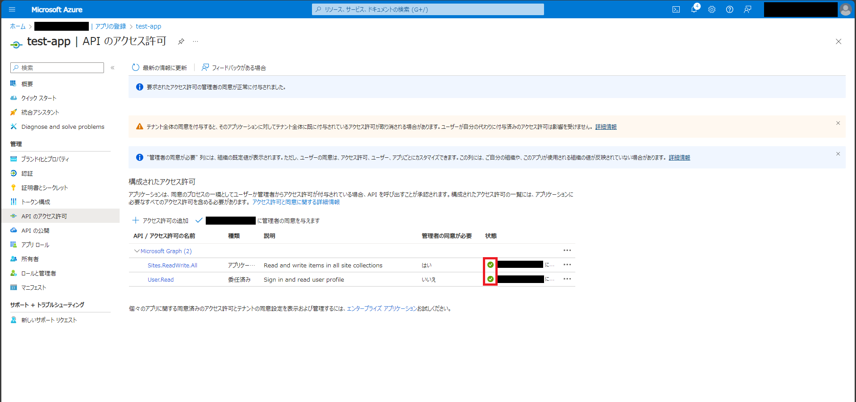This screenshot has width=856, height=402.
Task: Open アクセス許可と同意に関する詳細情報 link
Action: click(296, 202)
